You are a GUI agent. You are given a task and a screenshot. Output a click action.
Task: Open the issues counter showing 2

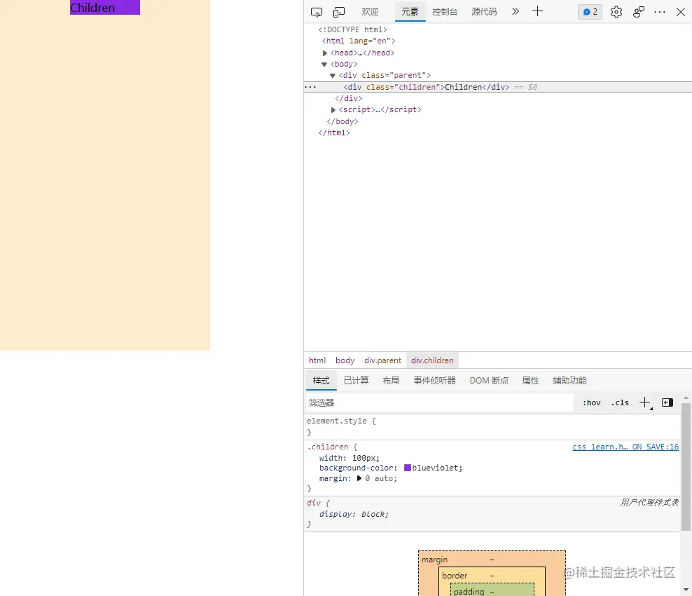[x=590, y=12]
